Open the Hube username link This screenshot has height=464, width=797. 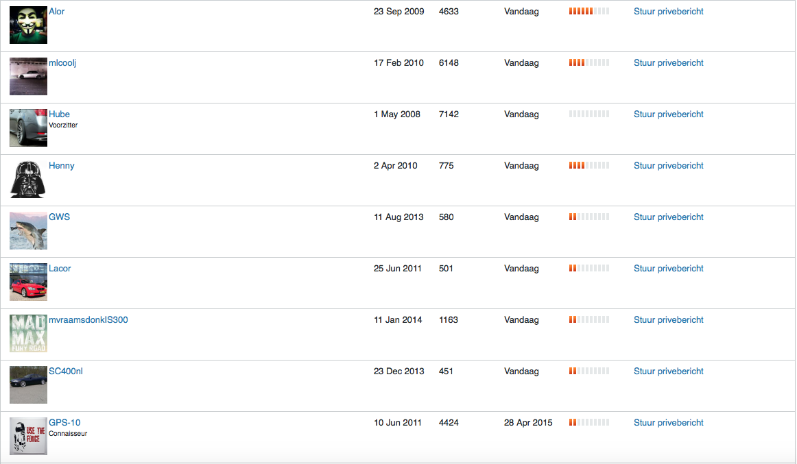(59, 114)
